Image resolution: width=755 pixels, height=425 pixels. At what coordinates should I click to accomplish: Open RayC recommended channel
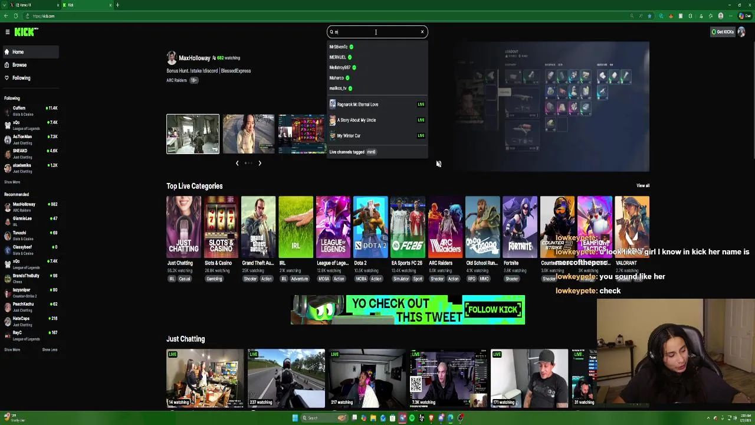pos(31,335)
